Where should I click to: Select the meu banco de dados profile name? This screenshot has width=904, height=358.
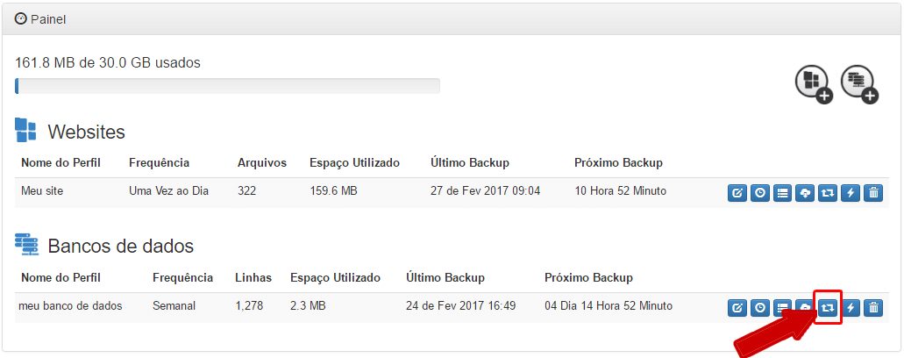click(70, 306)
